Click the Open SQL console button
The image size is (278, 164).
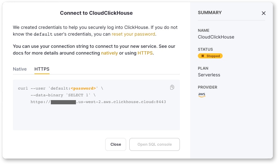[154, 144]
